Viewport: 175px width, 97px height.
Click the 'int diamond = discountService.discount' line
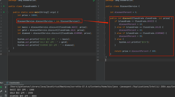tap(55, 33)
